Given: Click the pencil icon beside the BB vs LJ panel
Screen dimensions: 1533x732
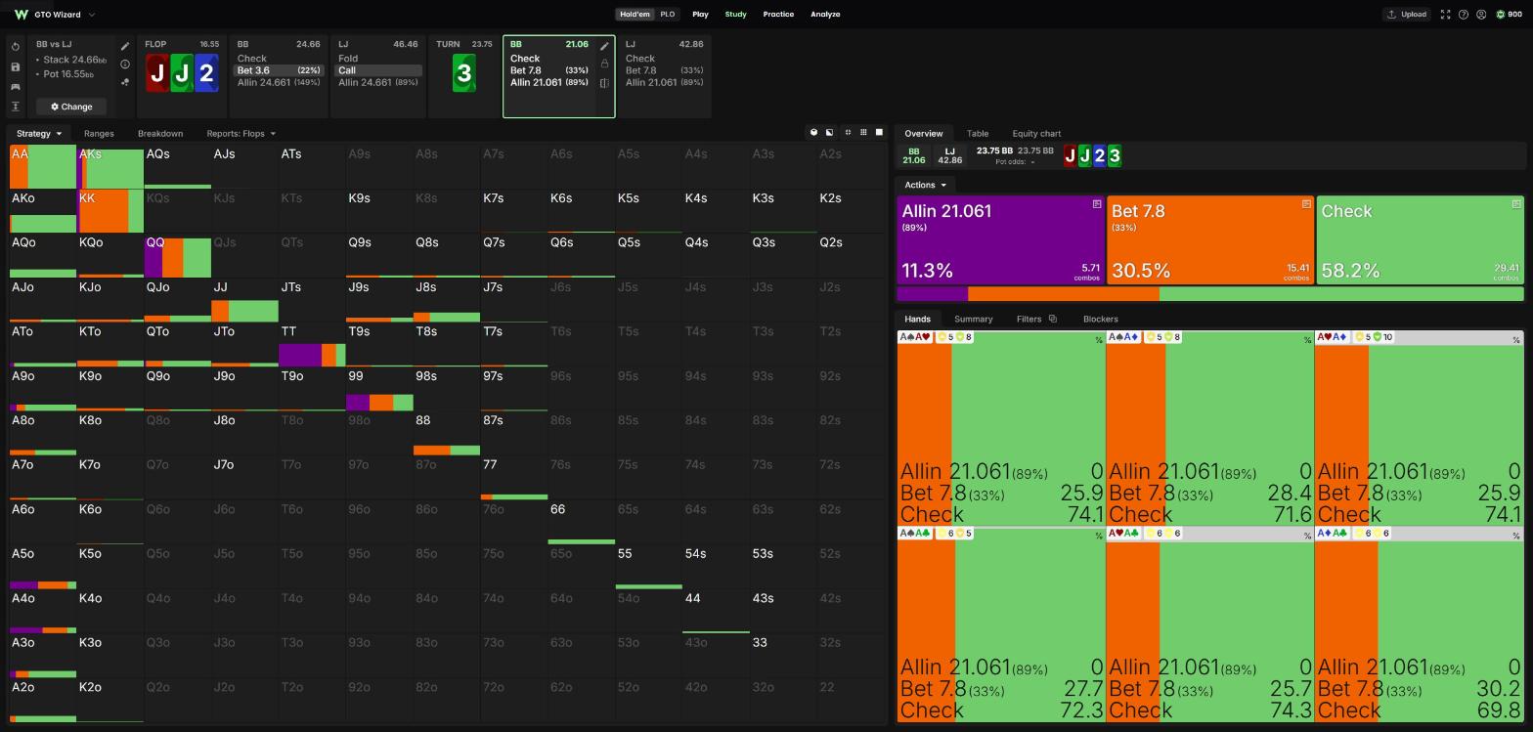Looking at the screenshot, I should [x=125, y=46].
